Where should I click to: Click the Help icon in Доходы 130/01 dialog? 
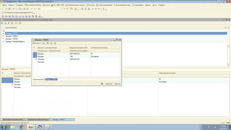pyautogui.click(x=55, y=43)
